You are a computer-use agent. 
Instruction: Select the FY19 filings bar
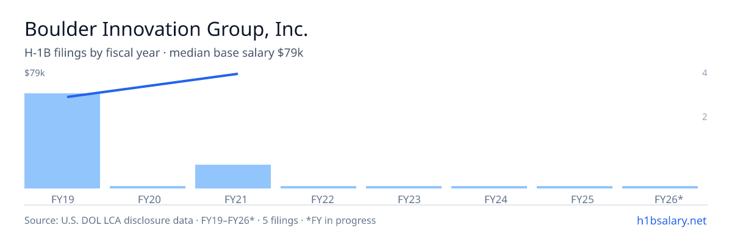click(x=62, y=141)
